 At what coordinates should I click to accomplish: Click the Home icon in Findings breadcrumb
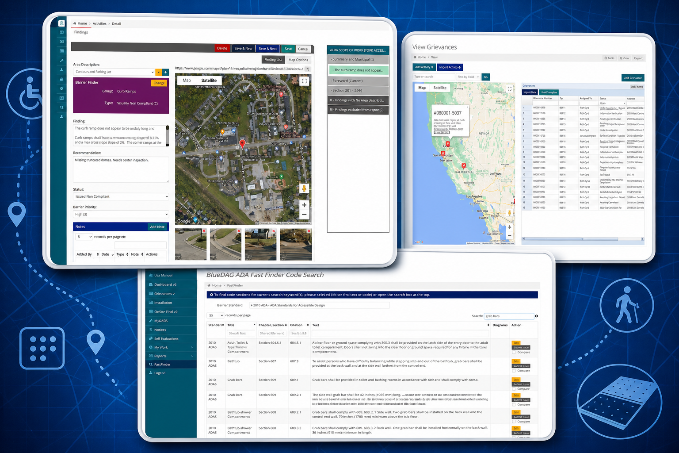click(x=75, y=23)
